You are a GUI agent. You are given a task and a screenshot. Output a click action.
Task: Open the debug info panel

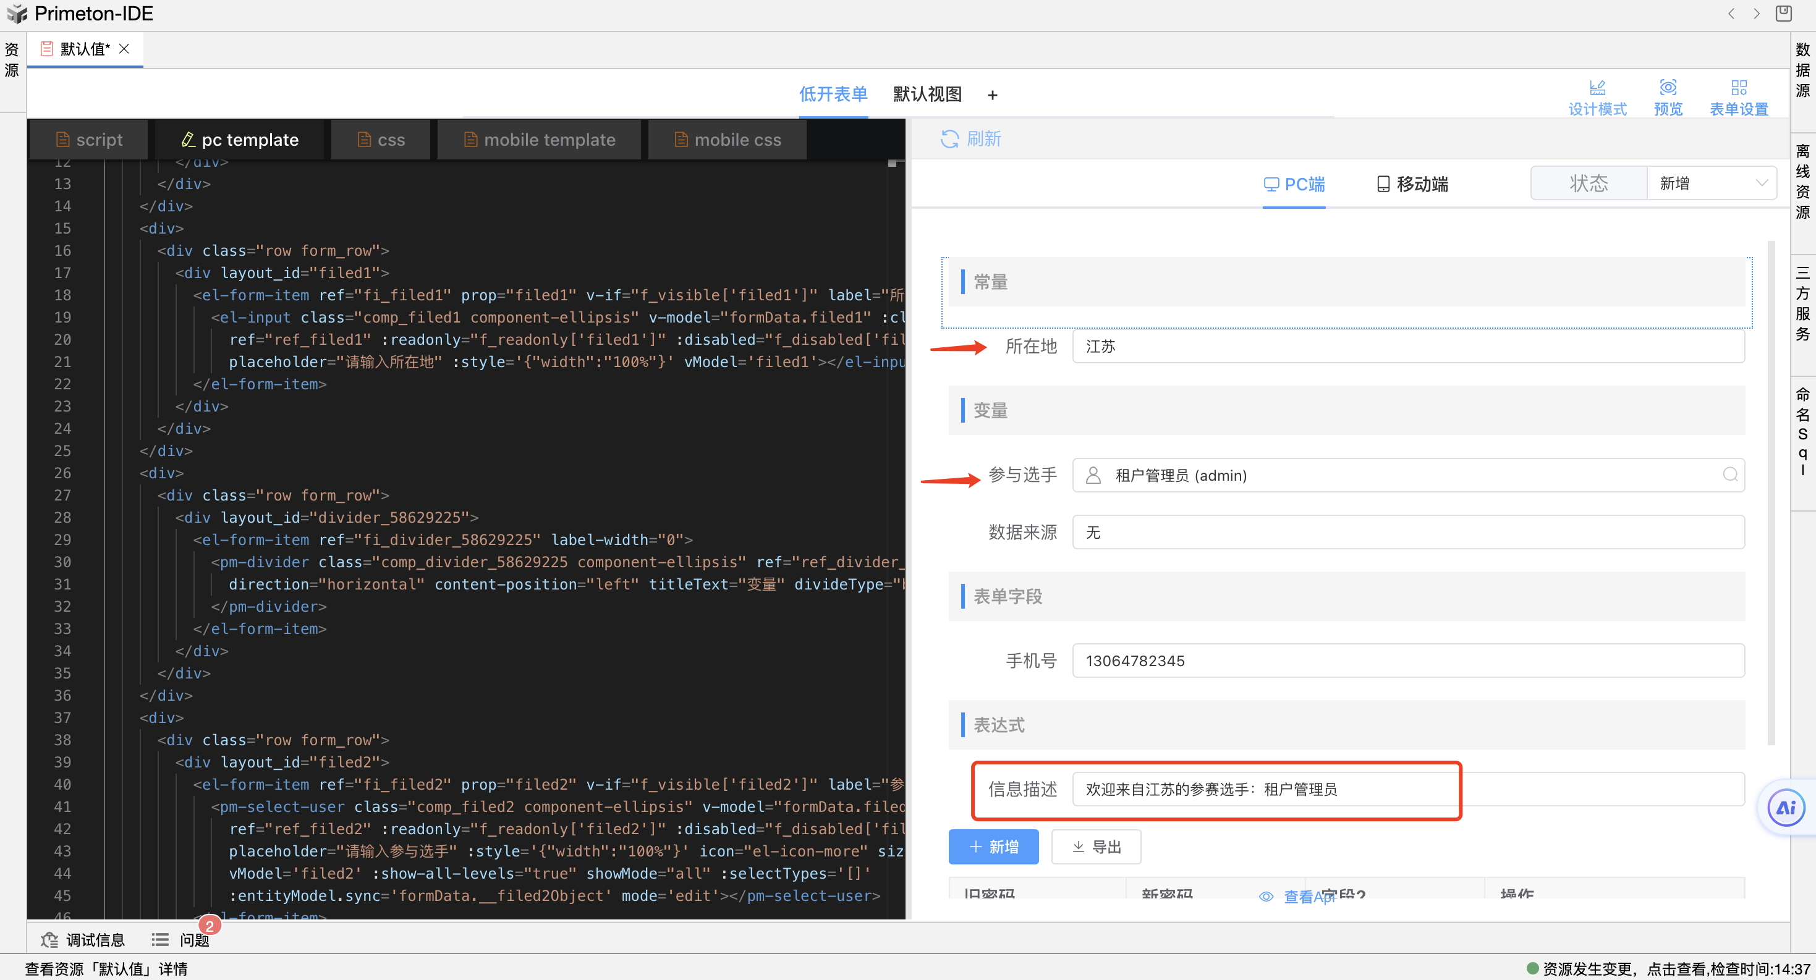point(83,940)
